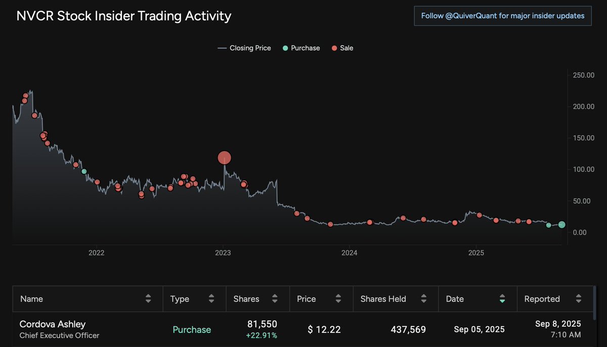This screenshot has width=607, height=347.
Task: Click the $ 12.22 price cell
Action: [x=324, y=329]
